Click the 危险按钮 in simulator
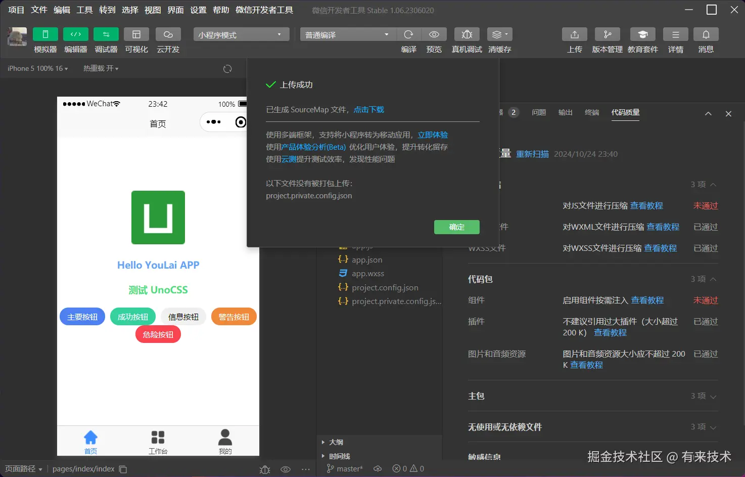 (x=158, y=334)
